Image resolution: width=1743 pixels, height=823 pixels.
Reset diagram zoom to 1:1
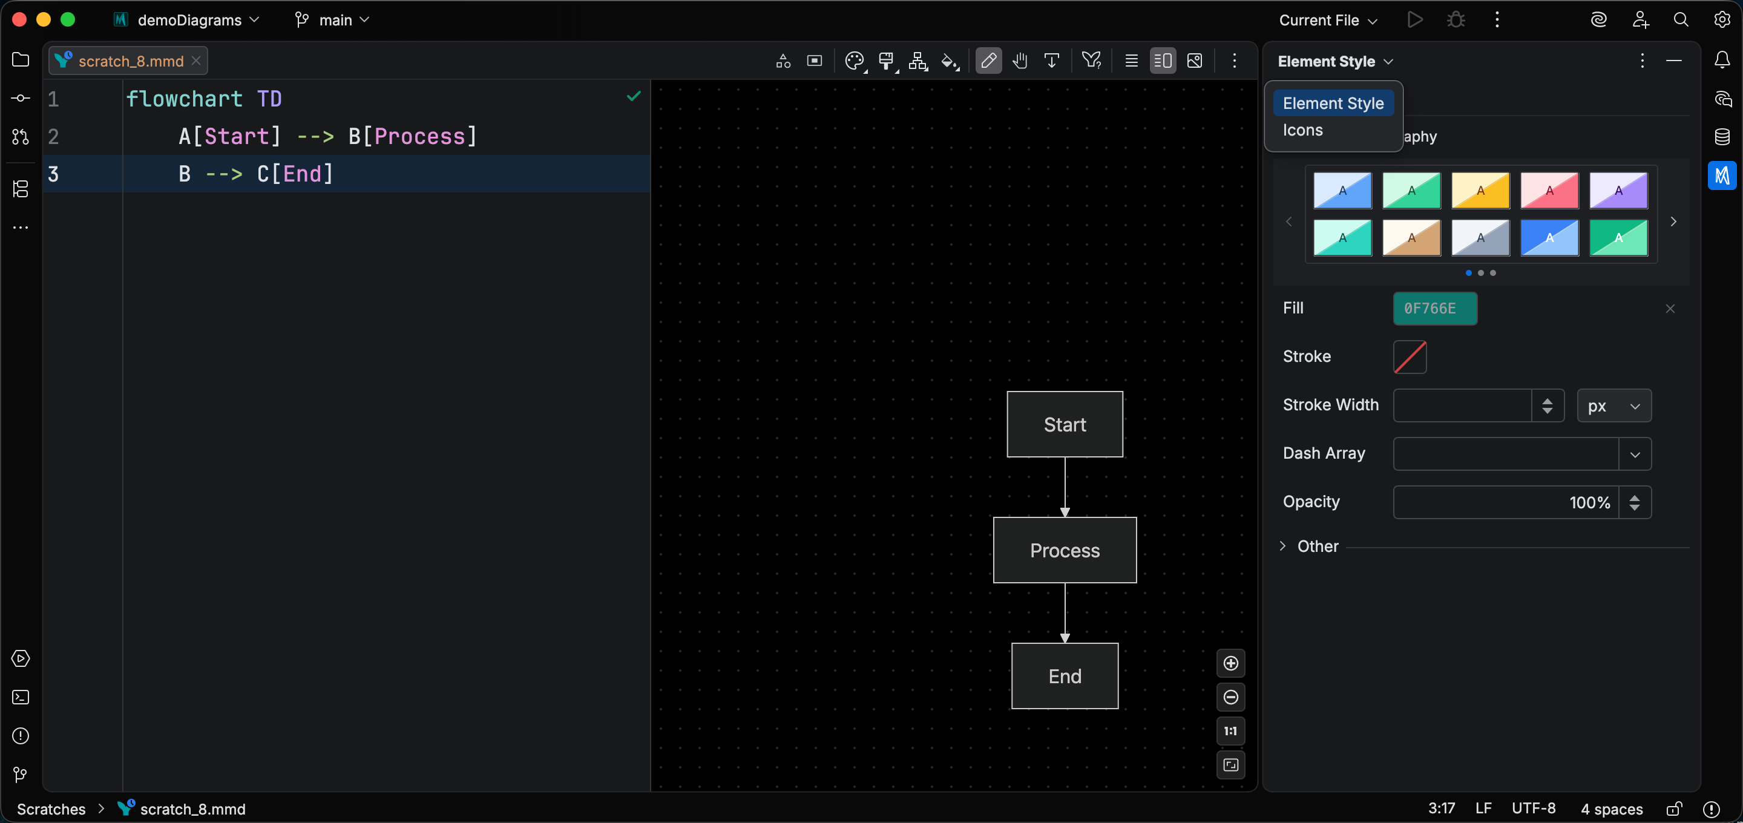click(1231, 731)
